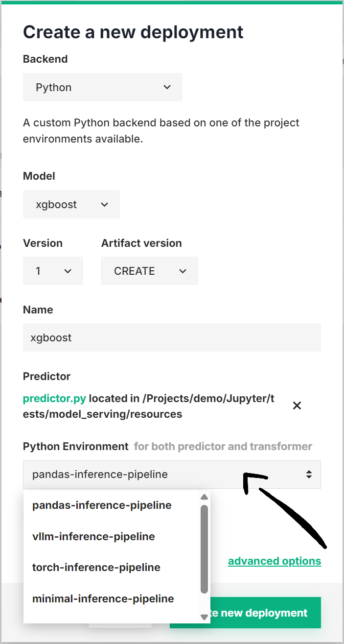Select pandas-inference-pipeline in the dropdown list
Viewport: 344px width, 644px height.
102,505
